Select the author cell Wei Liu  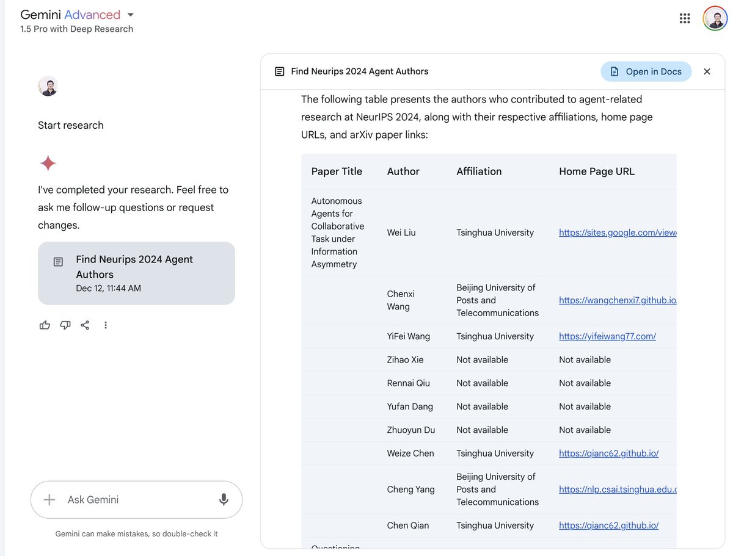click(x=401, y=233)
